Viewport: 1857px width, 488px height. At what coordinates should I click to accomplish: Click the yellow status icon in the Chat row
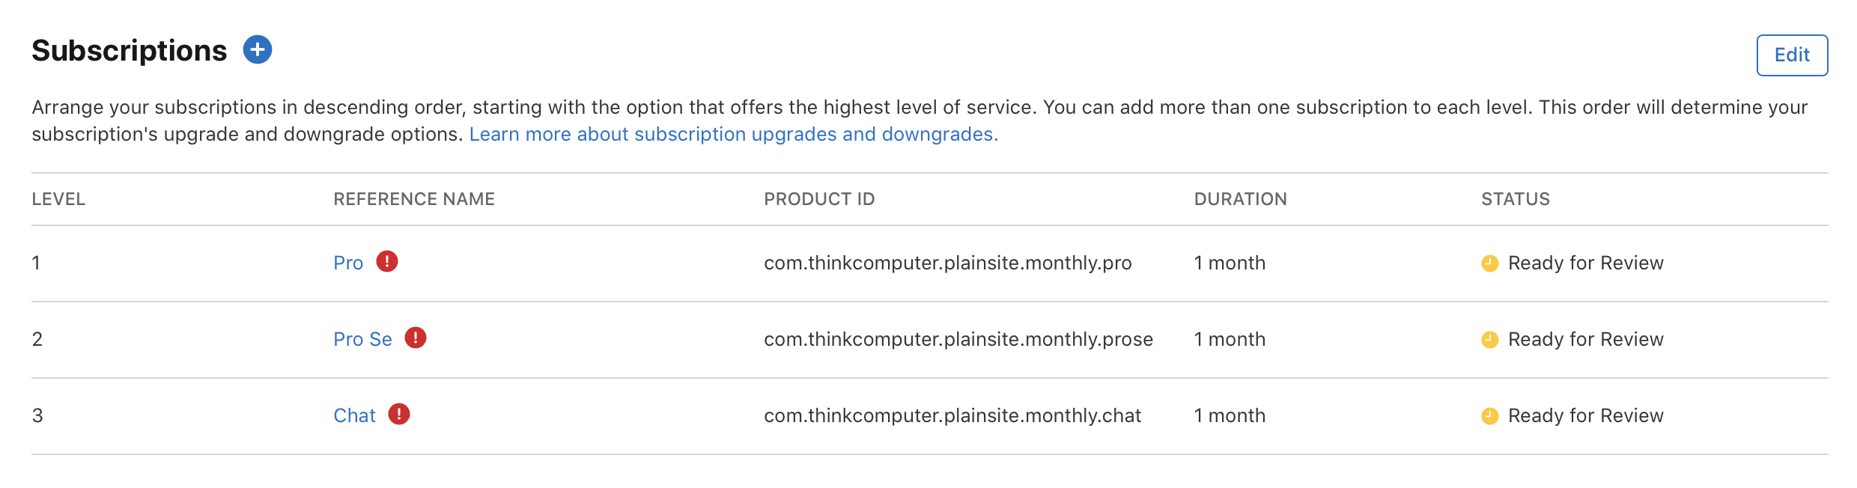tap(1490, 416)
